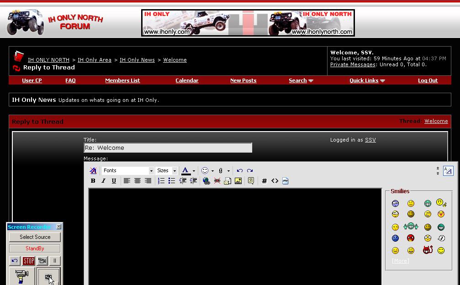Image resolution: width=460 pixels, height=285 pixels.
Task: Click the smiley face toolbar icon
Action: click(205, 171)
